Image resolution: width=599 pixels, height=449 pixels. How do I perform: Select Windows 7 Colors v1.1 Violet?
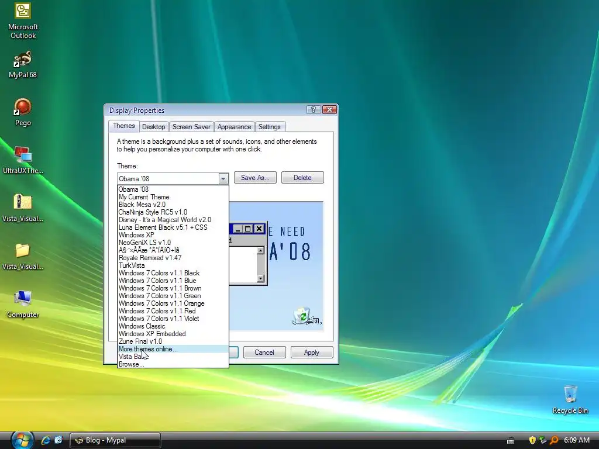click(x=173, y=319)
